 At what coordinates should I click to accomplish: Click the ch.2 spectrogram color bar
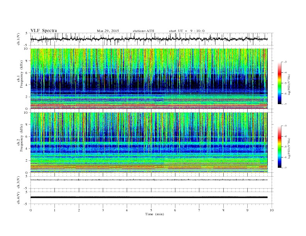click(x=280, y=147)
